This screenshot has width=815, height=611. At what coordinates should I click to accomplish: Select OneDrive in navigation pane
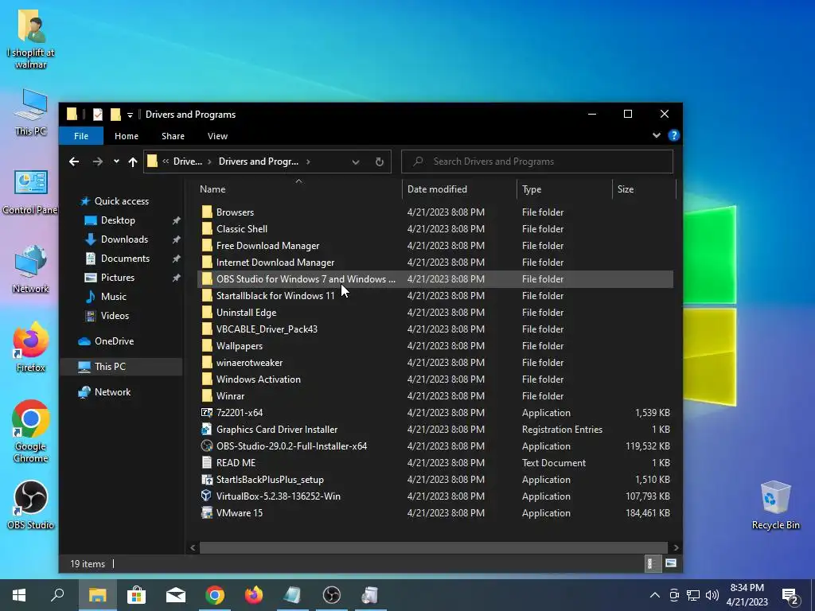(x=114, y=341)
